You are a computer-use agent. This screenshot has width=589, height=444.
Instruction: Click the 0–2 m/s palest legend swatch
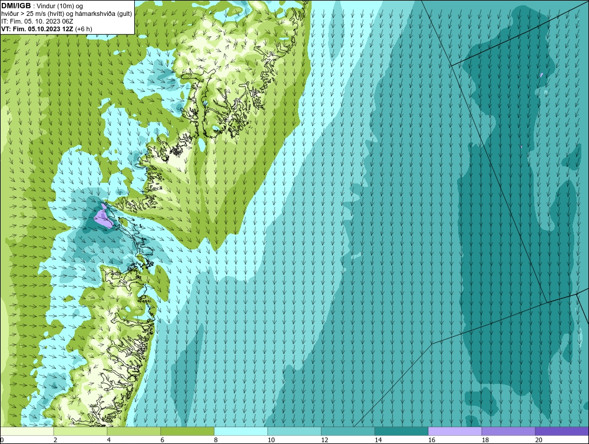27,431
